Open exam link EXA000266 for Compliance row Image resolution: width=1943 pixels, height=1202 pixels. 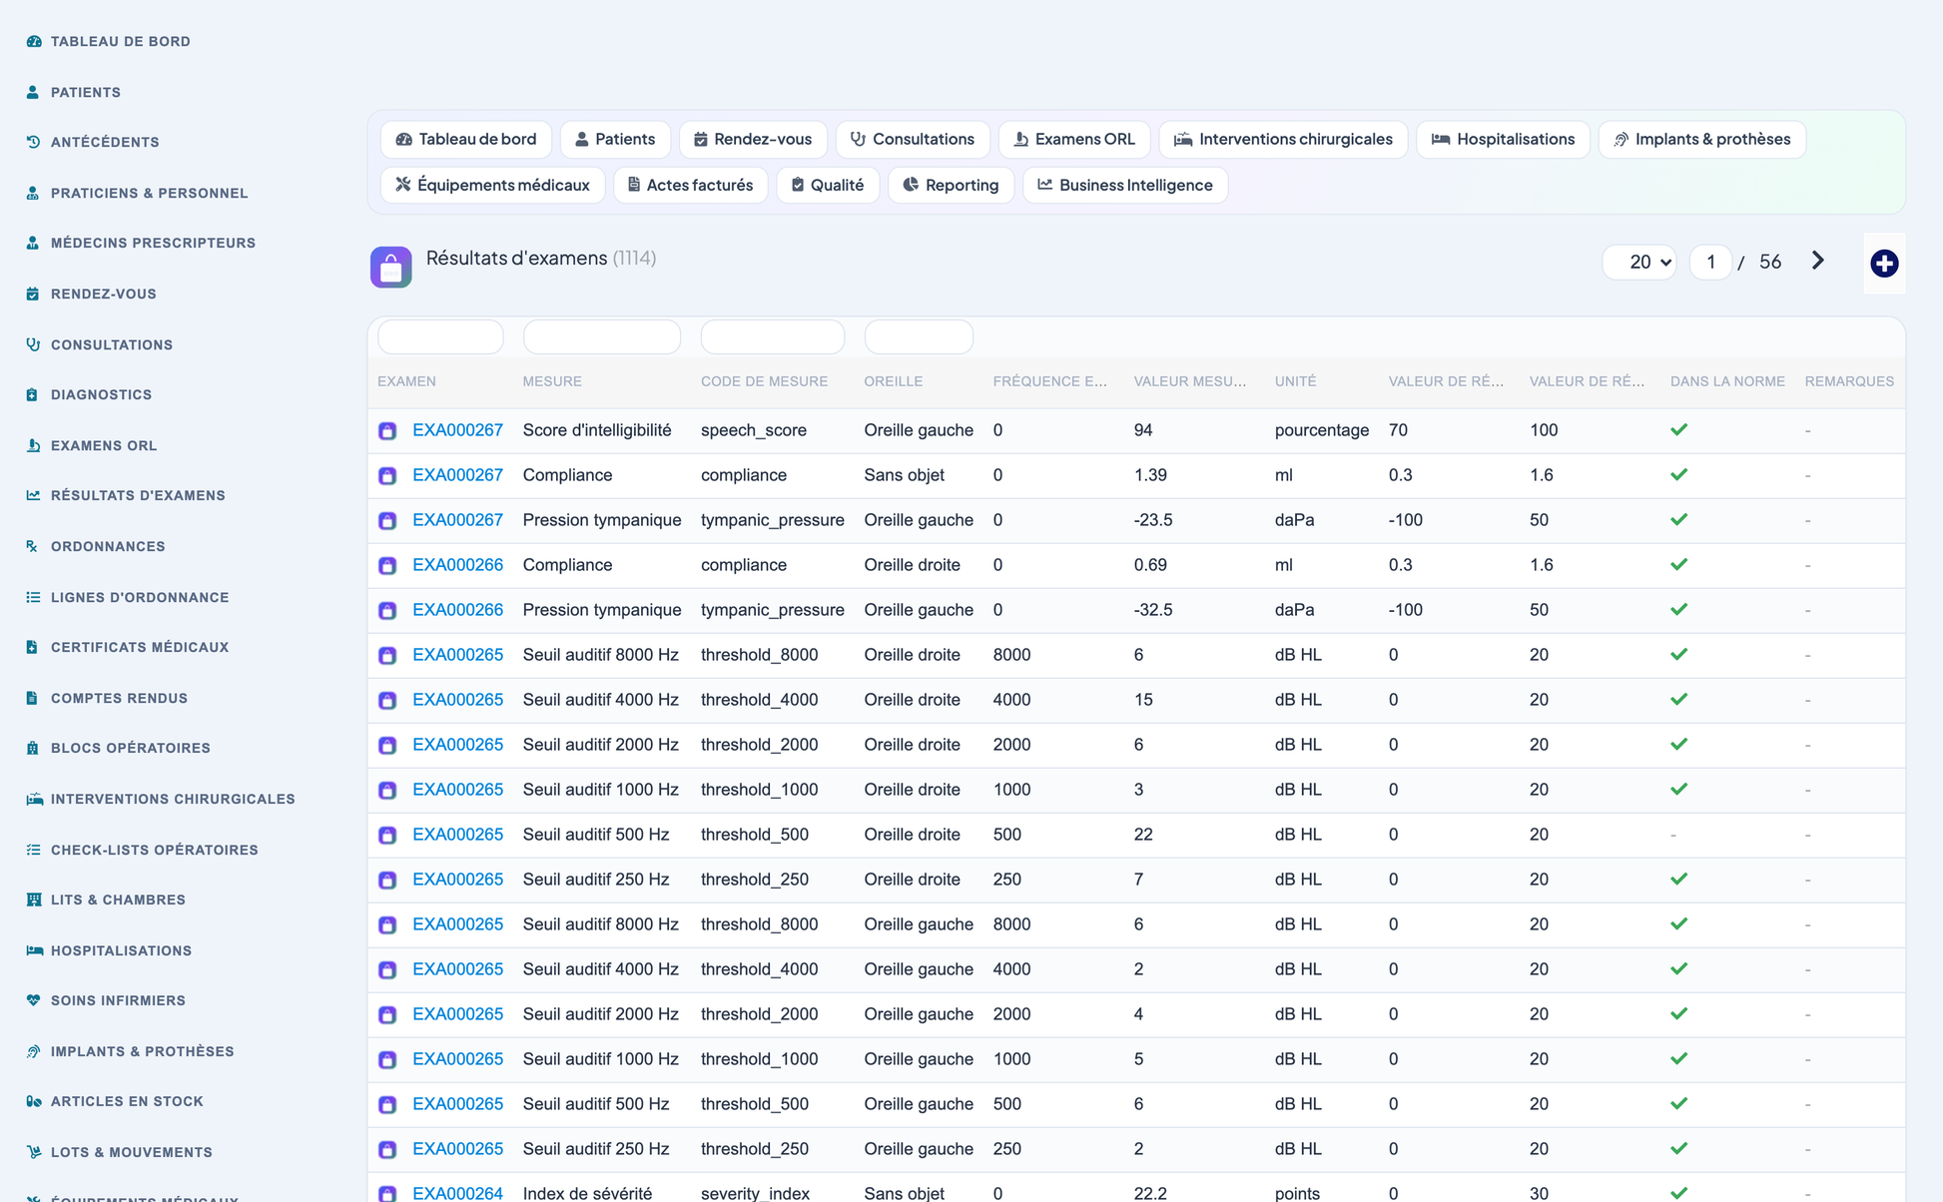[457, 565]
